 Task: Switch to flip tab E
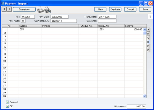click(x=148, y=46)
